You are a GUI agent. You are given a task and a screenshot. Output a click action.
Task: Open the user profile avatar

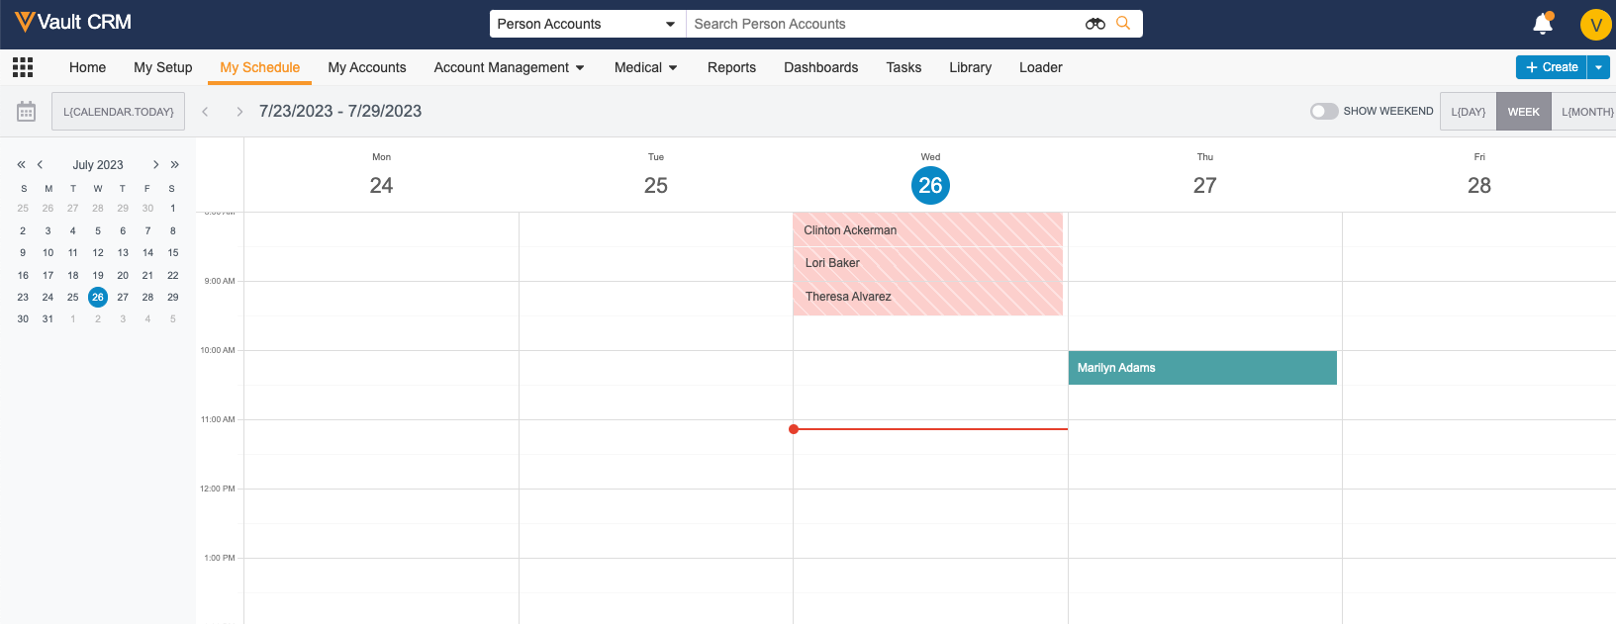click(1595, 25)
